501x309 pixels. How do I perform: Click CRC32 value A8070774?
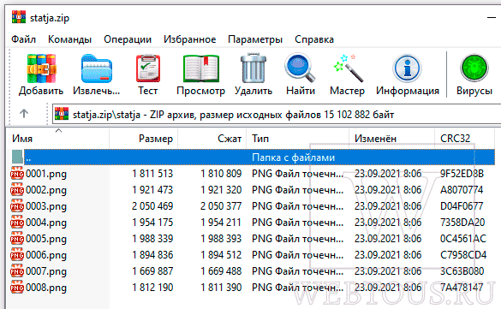tap(462, 190)
